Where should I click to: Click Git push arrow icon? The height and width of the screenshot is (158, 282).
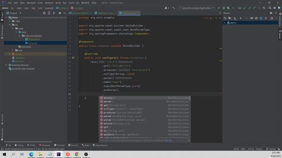tap(254, 8)
